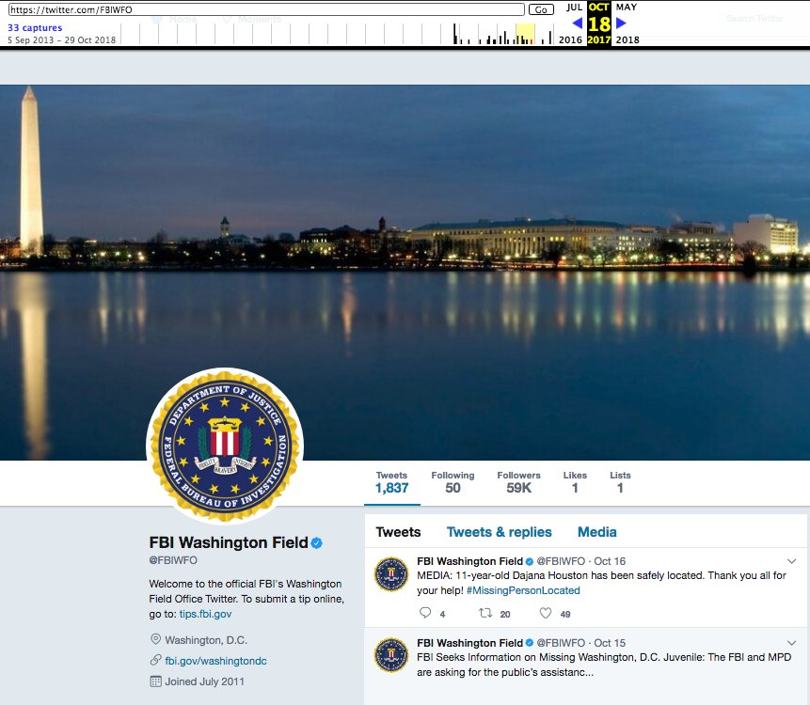Click the Oct 15 tweet text about missing juvenile
The image size is (810, 705).
[604, 665]
